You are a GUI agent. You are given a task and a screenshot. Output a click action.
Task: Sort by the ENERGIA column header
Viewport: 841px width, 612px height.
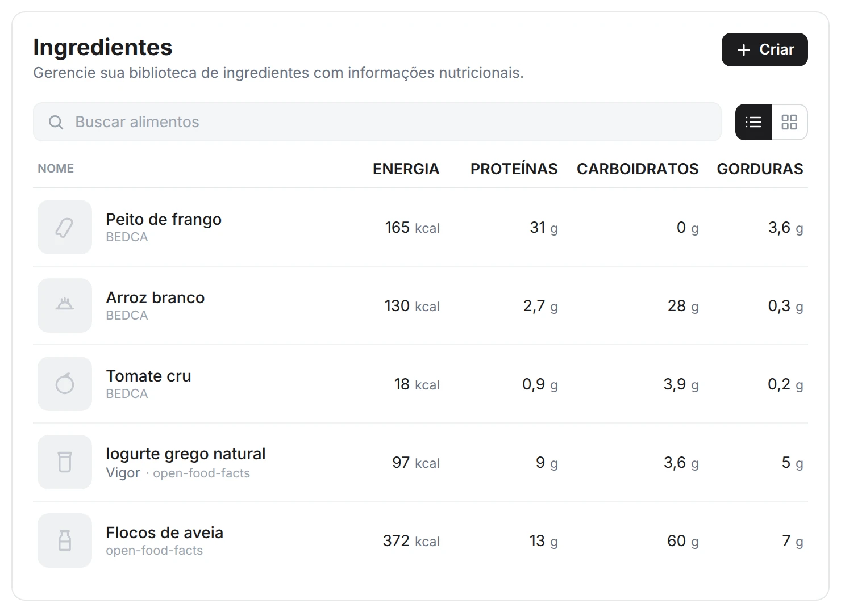coord(406,169)
